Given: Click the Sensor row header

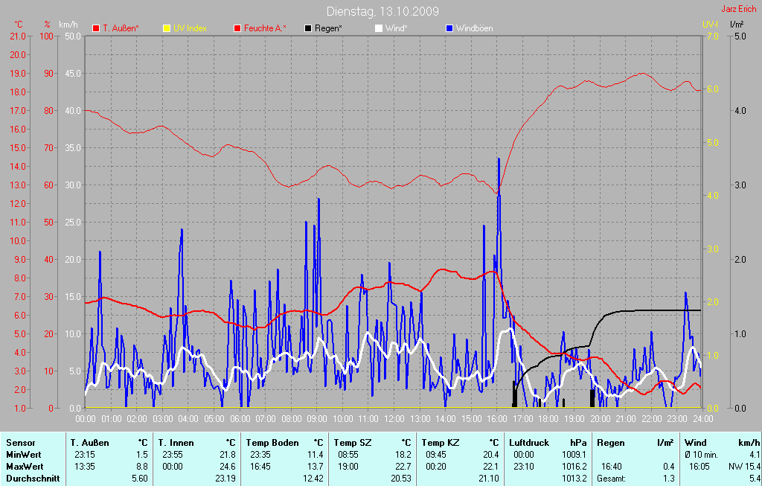Looking at the screenshot, I should [20, 443].
